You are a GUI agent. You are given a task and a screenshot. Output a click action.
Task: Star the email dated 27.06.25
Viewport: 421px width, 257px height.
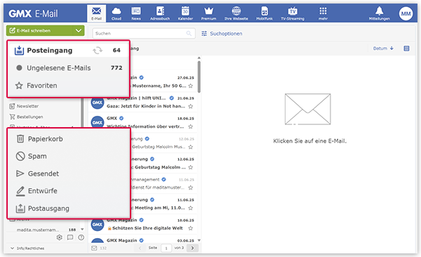(x=191, y=86)
